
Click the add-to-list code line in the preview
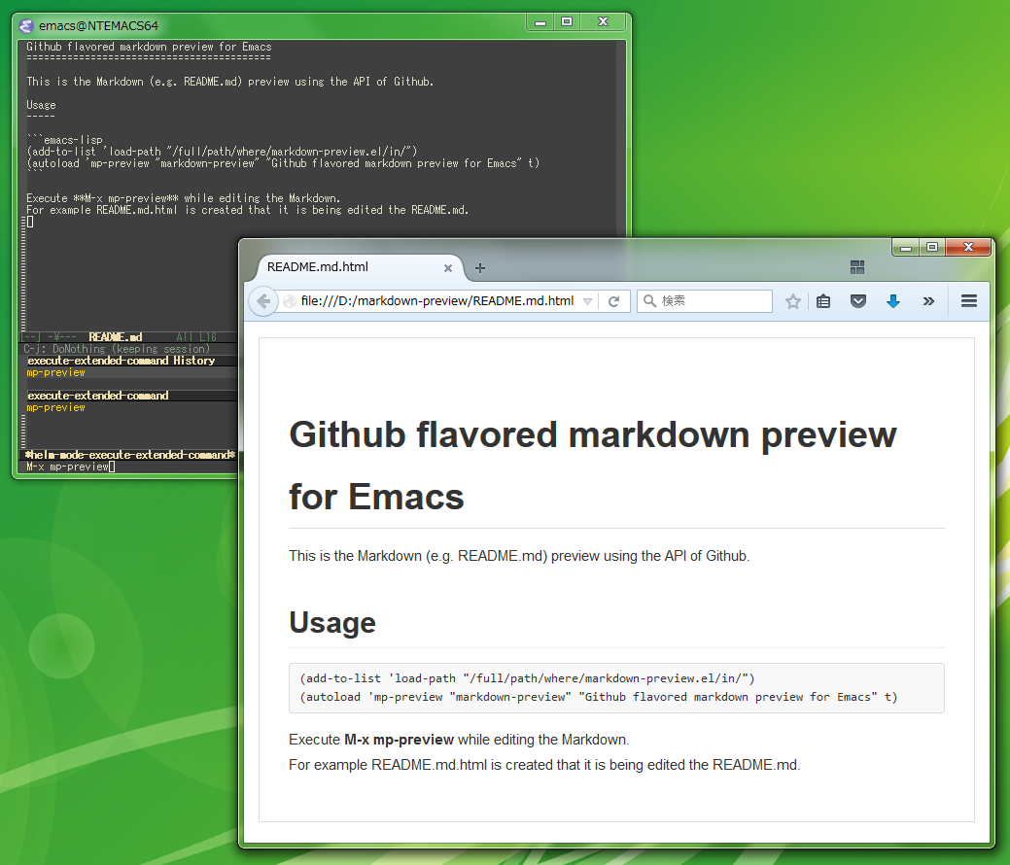point(527,678)
